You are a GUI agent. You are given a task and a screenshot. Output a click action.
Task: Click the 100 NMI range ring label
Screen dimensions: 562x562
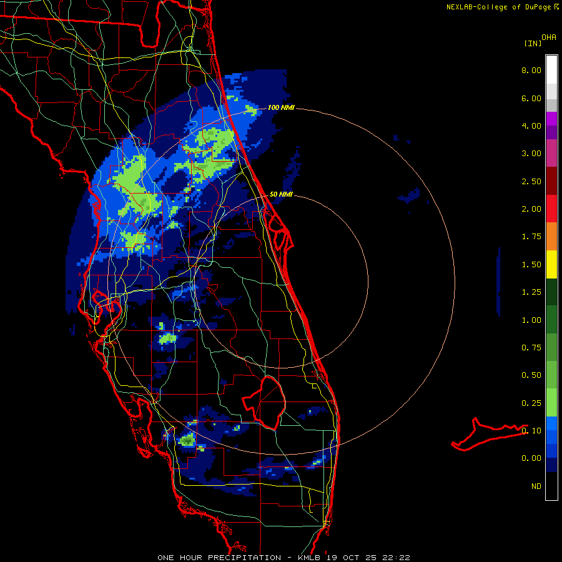coord(281,107)
